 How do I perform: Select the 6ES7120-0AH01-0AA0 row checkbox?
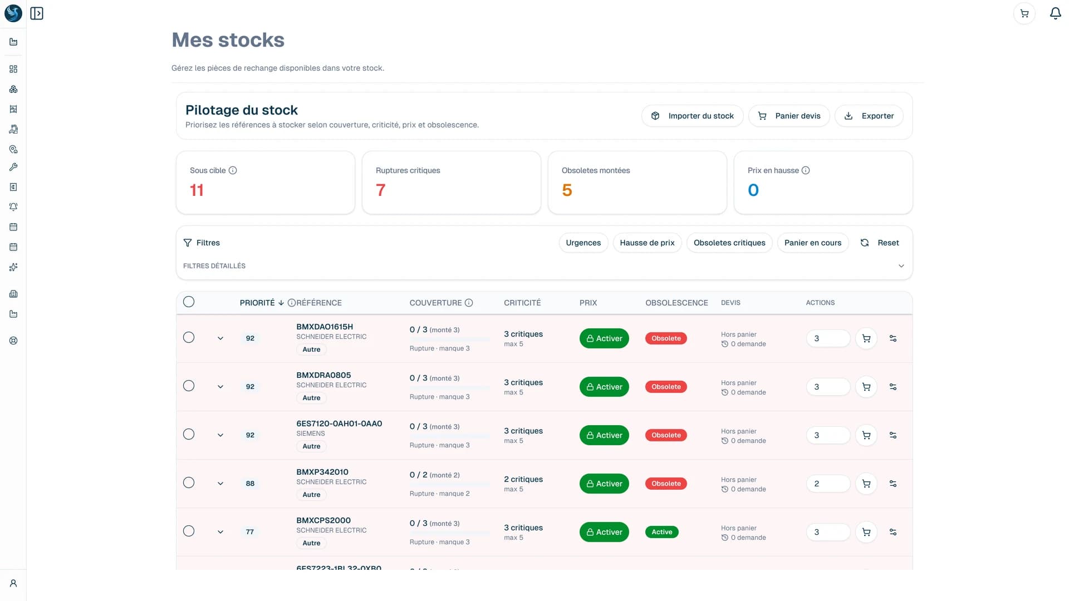(189, 434)
